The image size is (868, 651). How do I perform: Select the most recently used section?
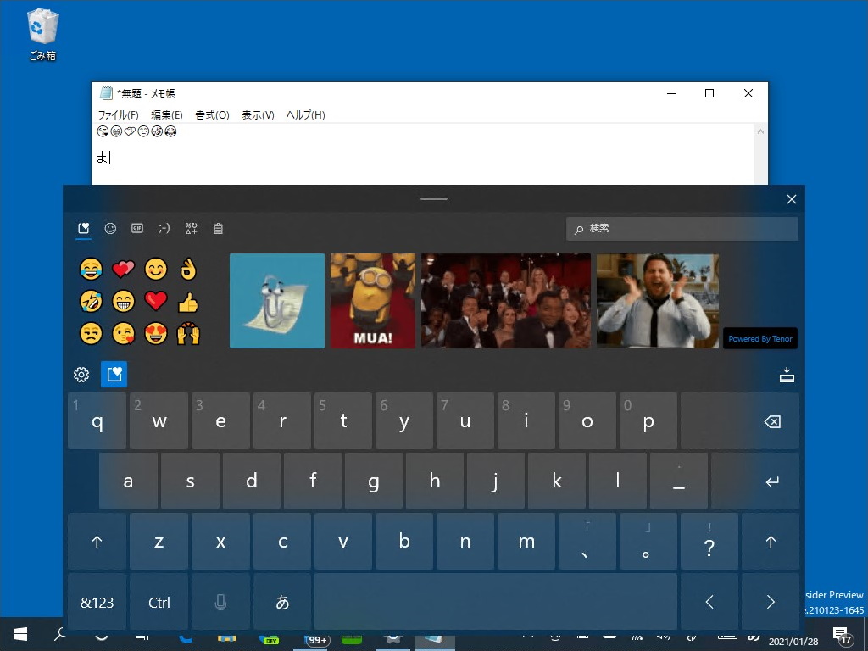click(x=82, y=228)
